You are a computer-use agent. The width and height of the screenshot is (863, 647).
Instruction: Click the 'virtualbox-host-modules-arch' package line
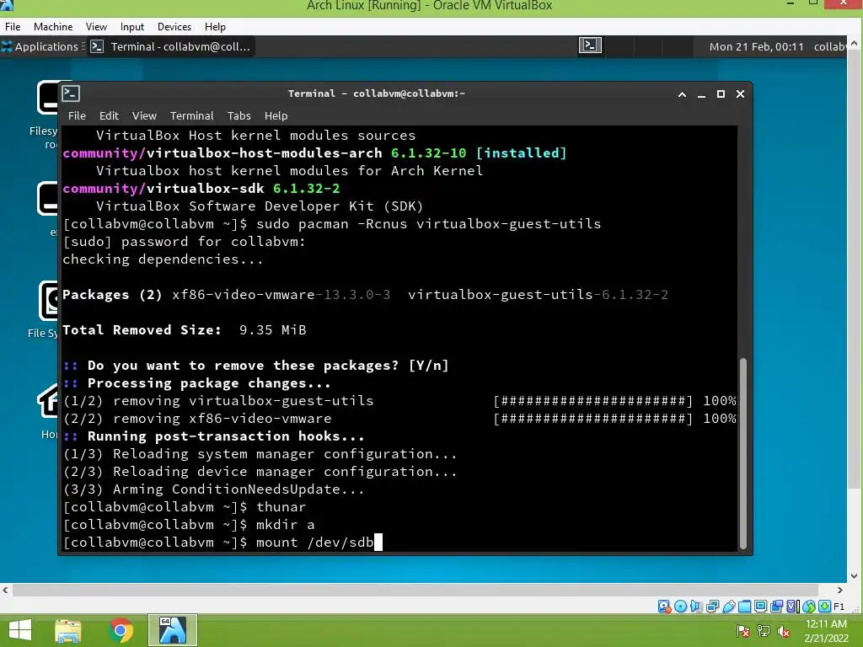click(x=315, y=153)
